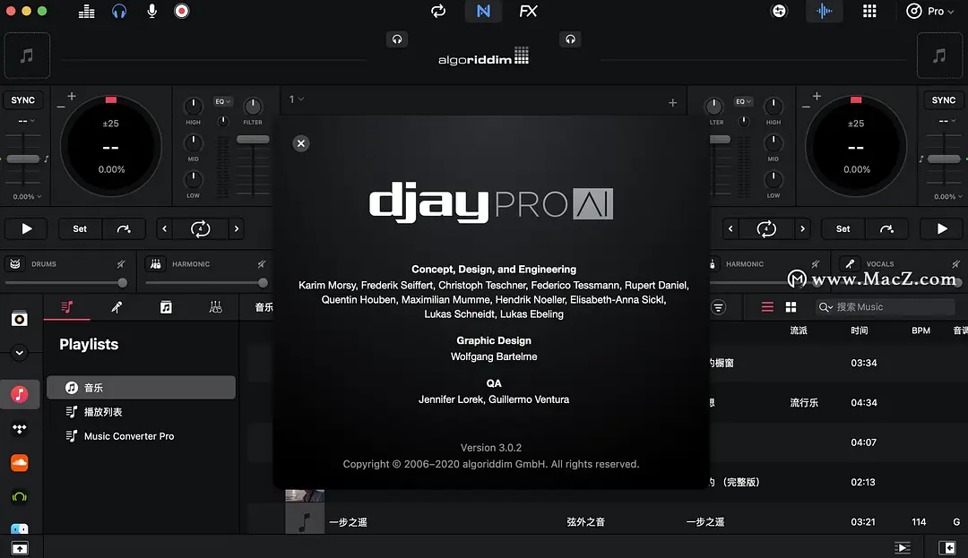Click Set cue button on right deck
Screen dimensions: 968x558
pos(843,228)
